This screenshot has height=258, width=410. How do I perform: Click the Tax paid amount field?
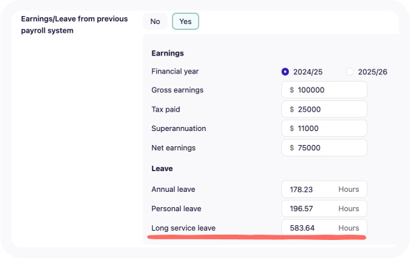(324, 109)
